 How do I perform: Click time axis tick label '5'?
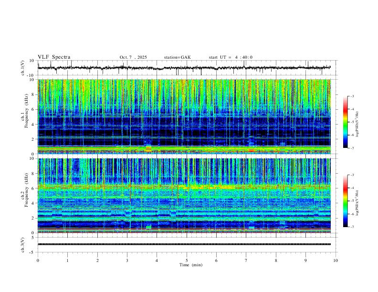point(187,261)
